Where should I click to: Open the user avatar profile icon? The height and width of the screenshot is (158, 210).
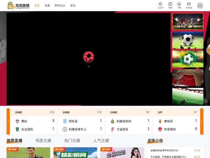(x=200, y=5)
